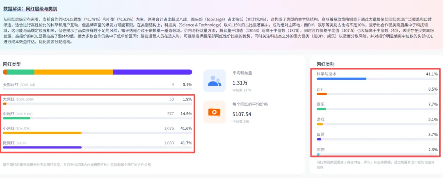Image resolution: width=443 pixels, height=178 pixels.
Task: Click the average price money icon
Action: tap(215, 112)
